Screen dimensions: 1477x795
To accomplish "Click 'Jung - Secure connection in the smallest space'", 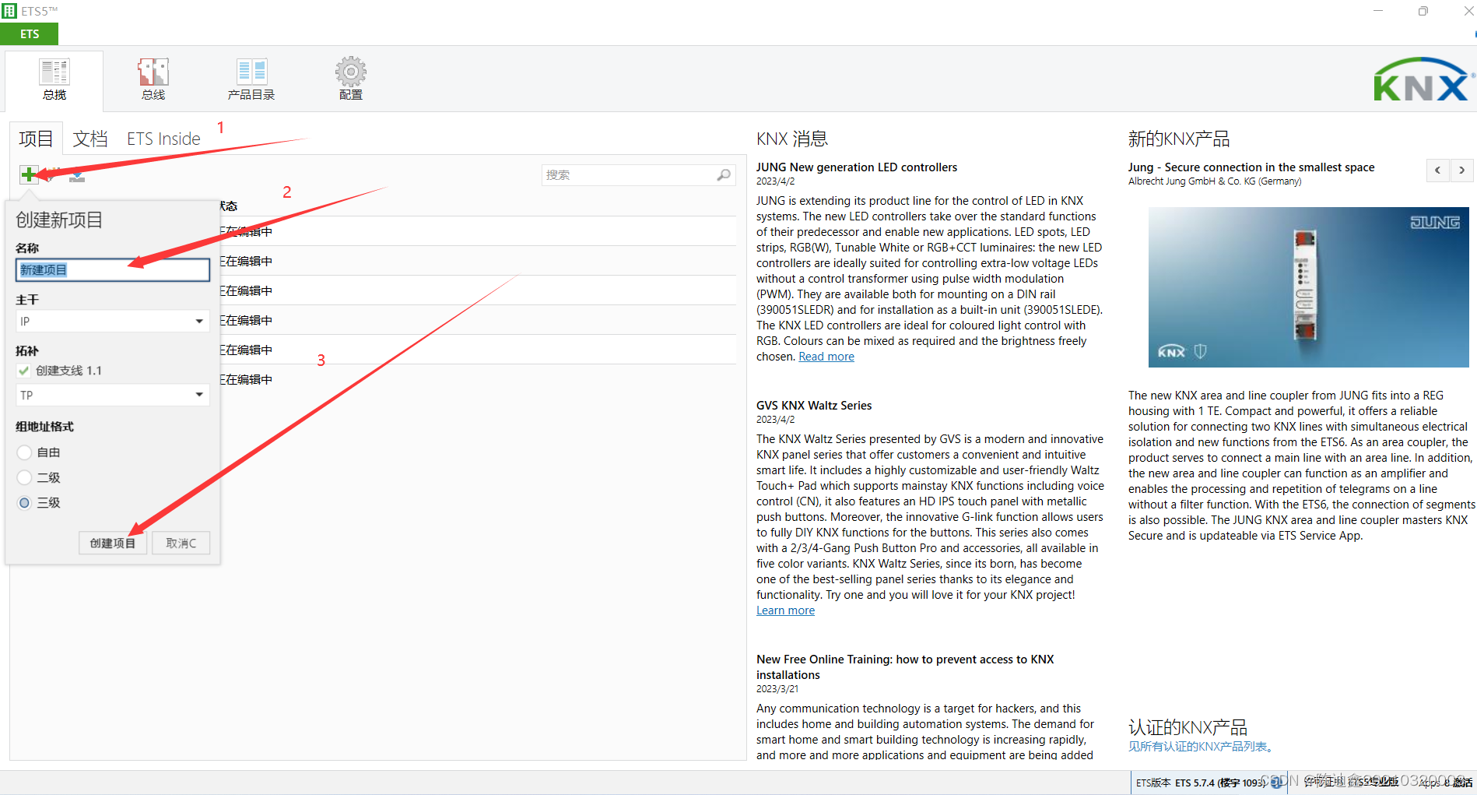I will pos(1251,167).
